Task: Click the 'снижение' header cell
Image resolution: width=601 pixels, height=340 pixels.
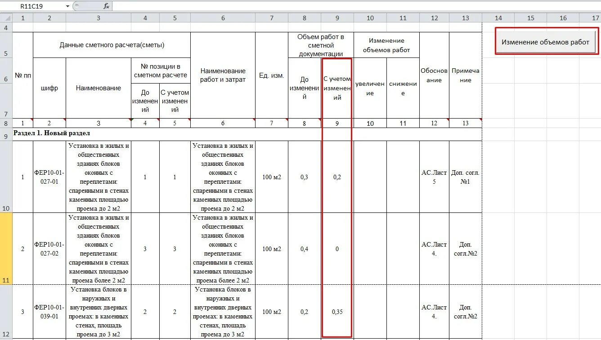Action: click(403, 88)
